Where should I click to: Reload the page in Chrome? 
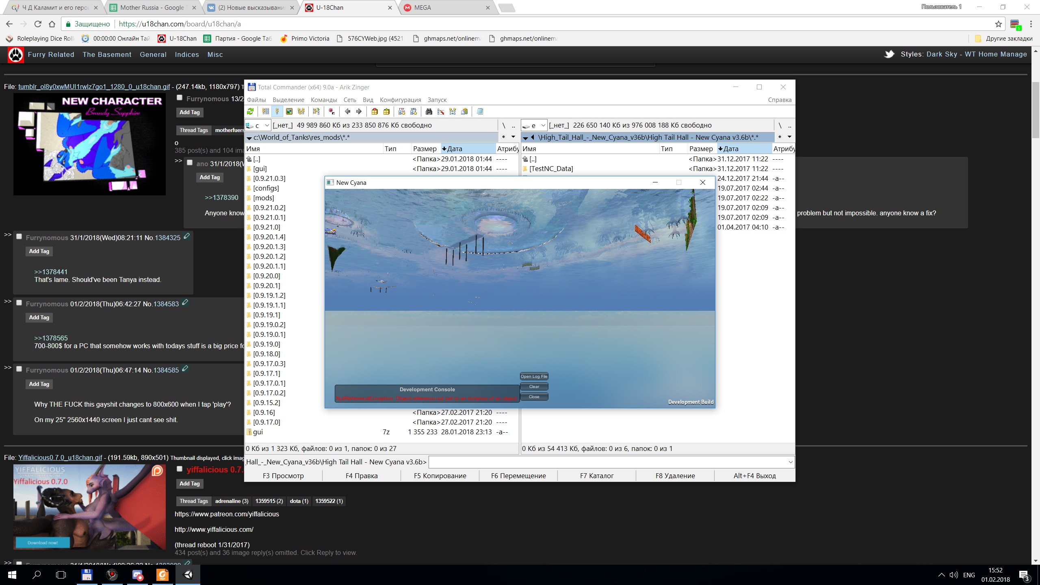point(38,24)
